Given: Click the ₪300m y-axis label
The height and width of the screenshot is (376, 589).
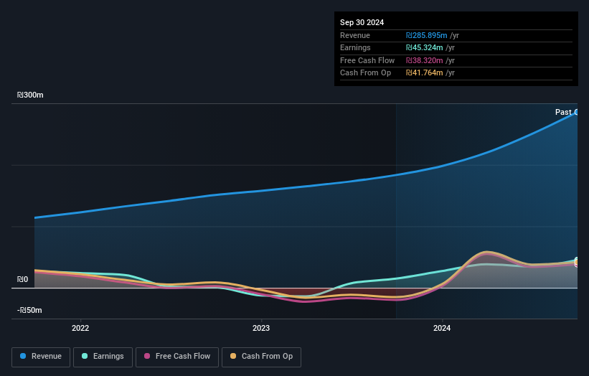Looking at the screenshot, I should point(30,95).
